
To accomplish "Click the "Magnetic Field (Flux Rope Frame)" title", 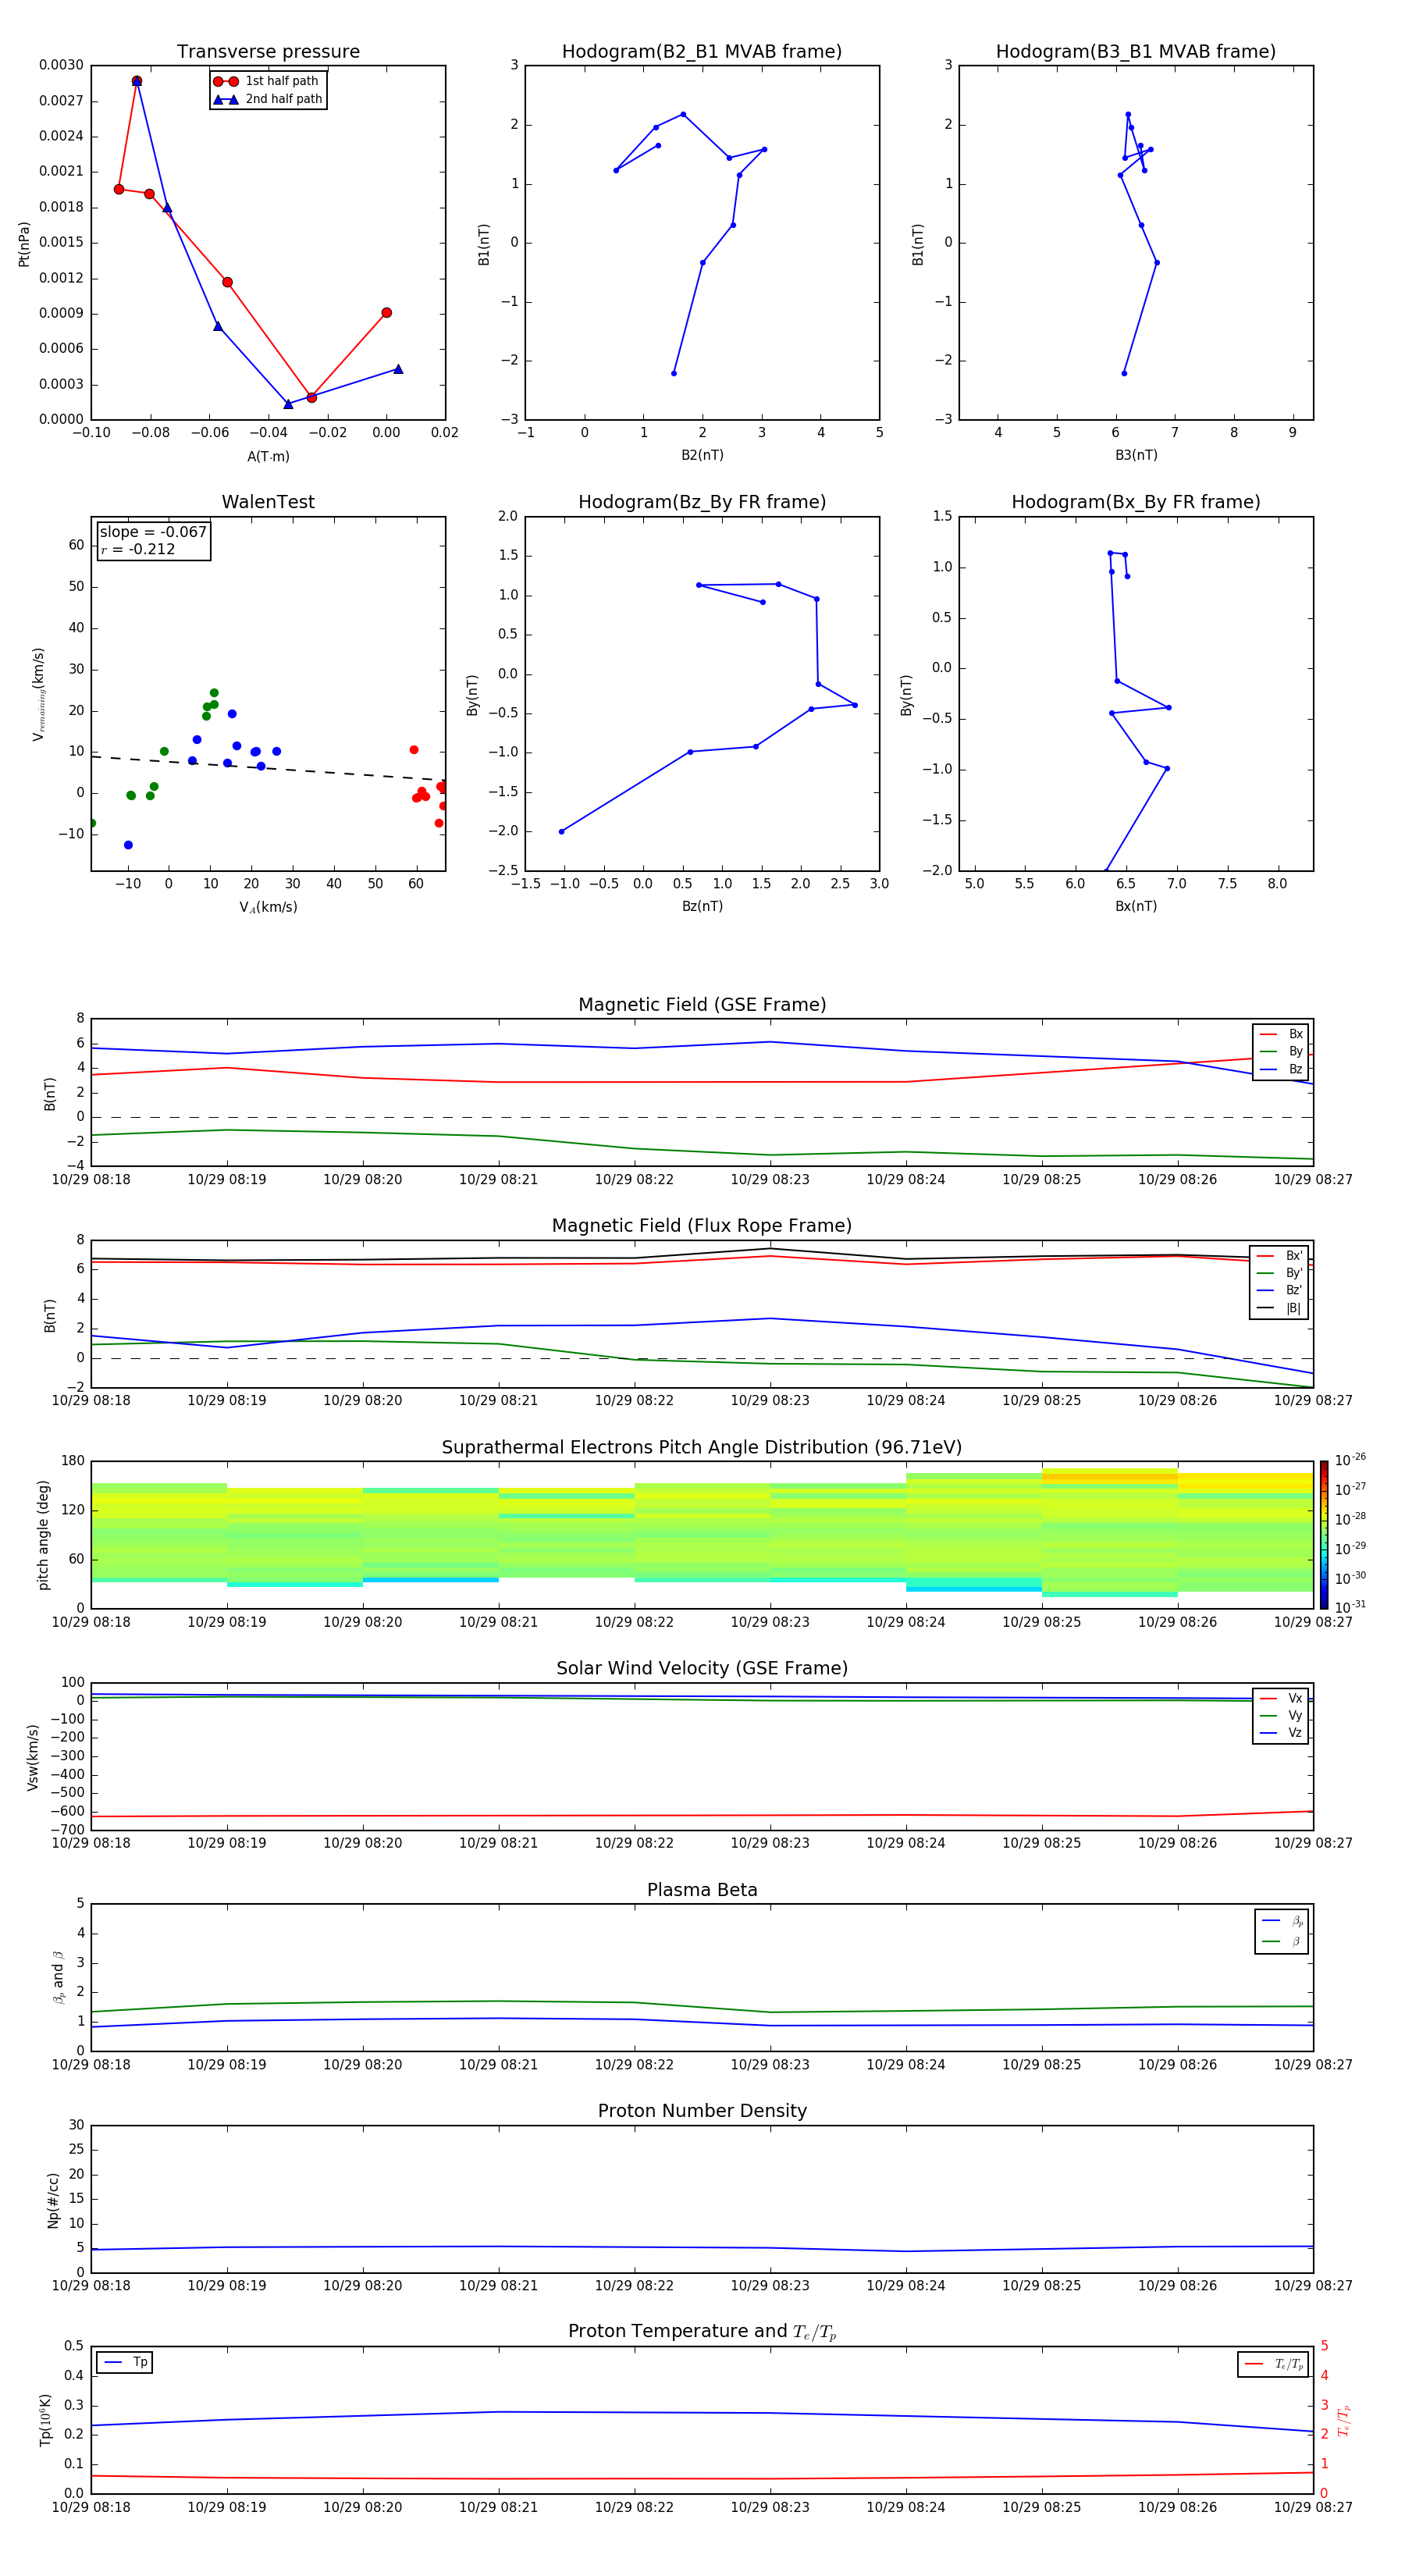I will coord(702,1226).
